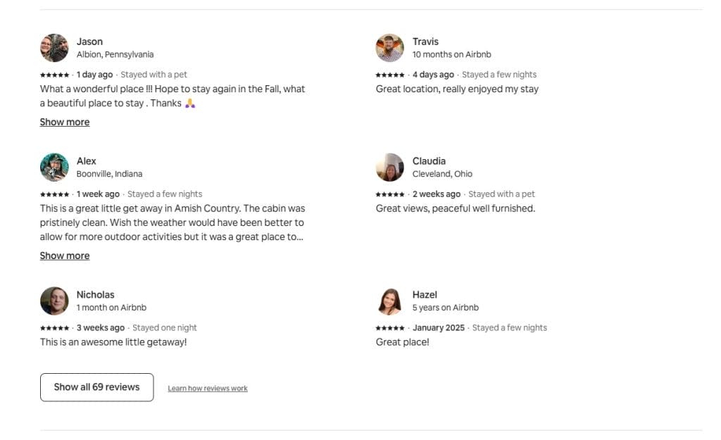Select the reviewer name Hazel
This screenshot has width=721, height=440.
425,295
